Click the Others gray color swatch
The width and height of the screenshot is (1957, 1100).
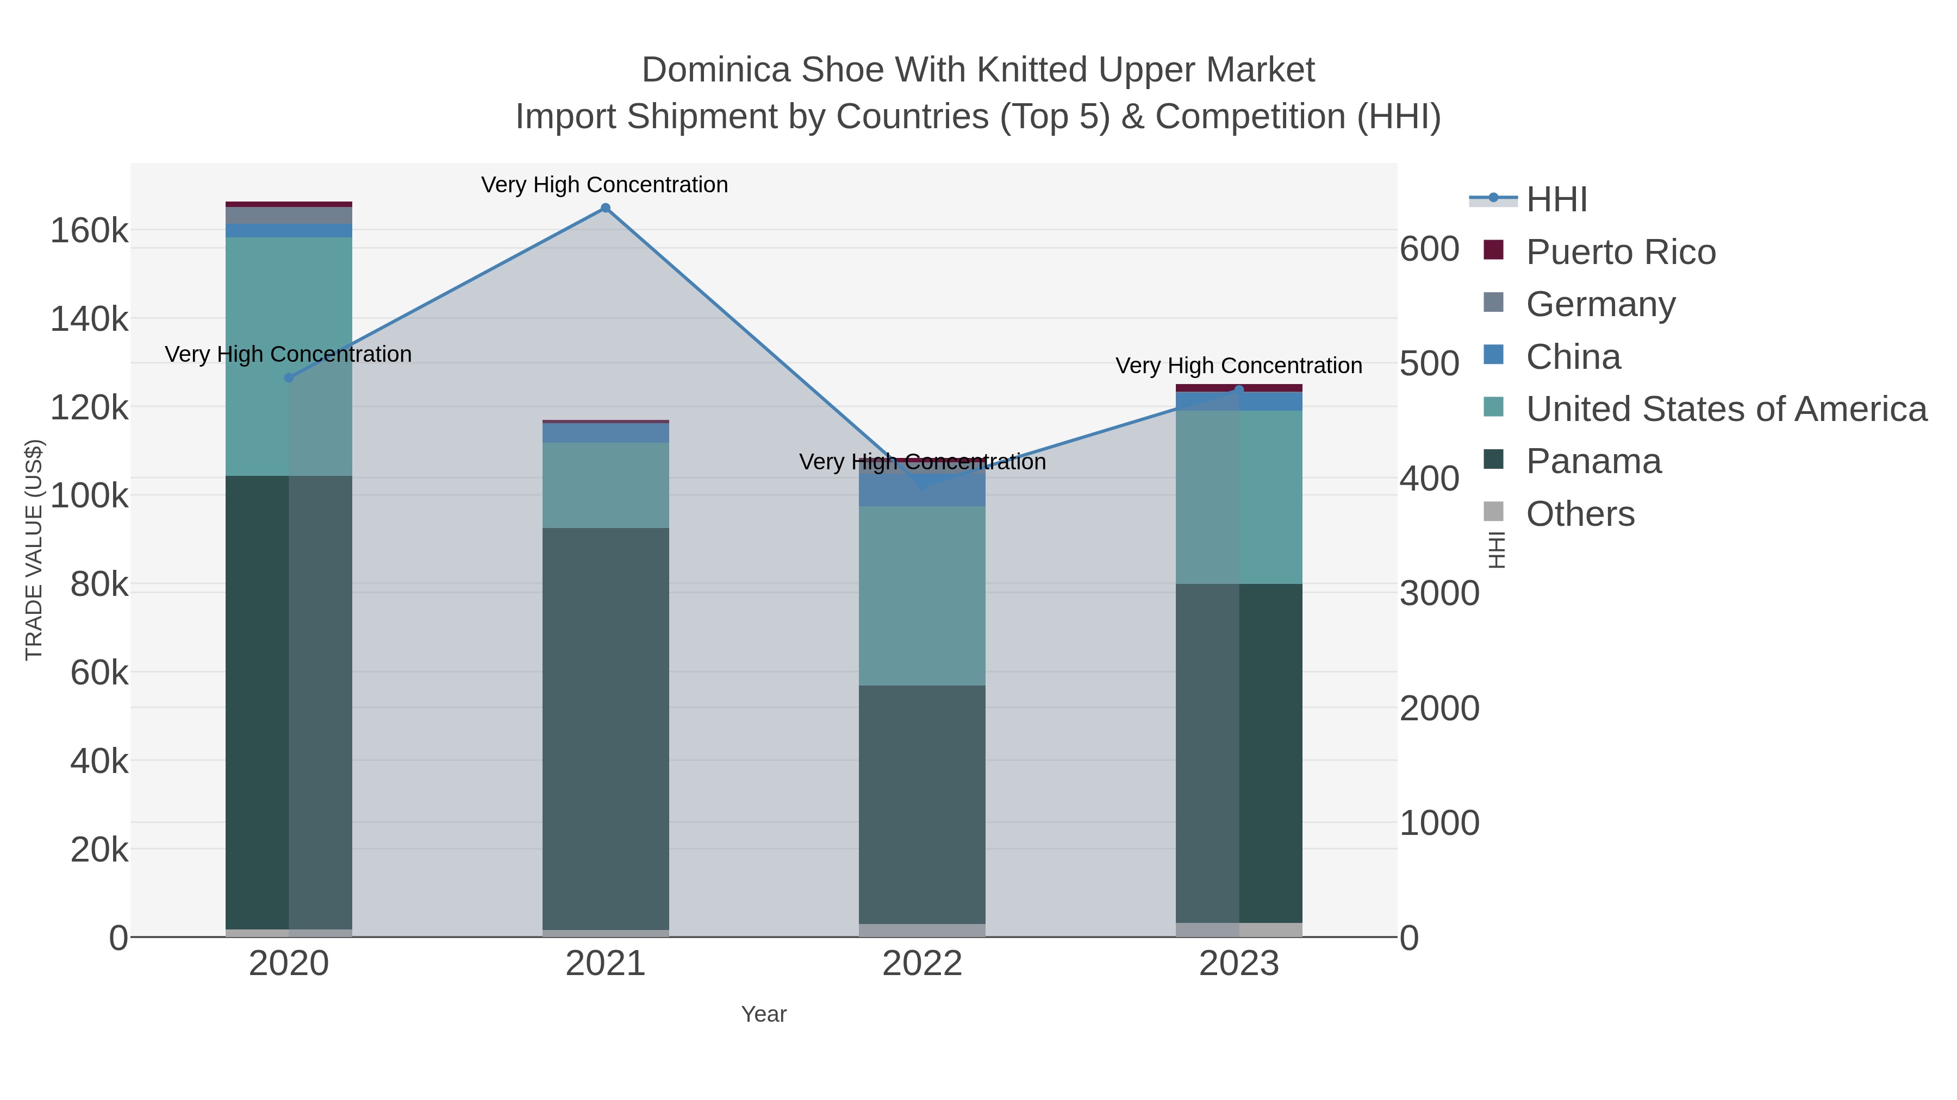click(1494, 512)
